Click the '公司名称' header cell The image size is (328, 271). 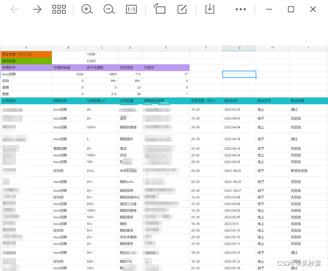coord(26,101)
